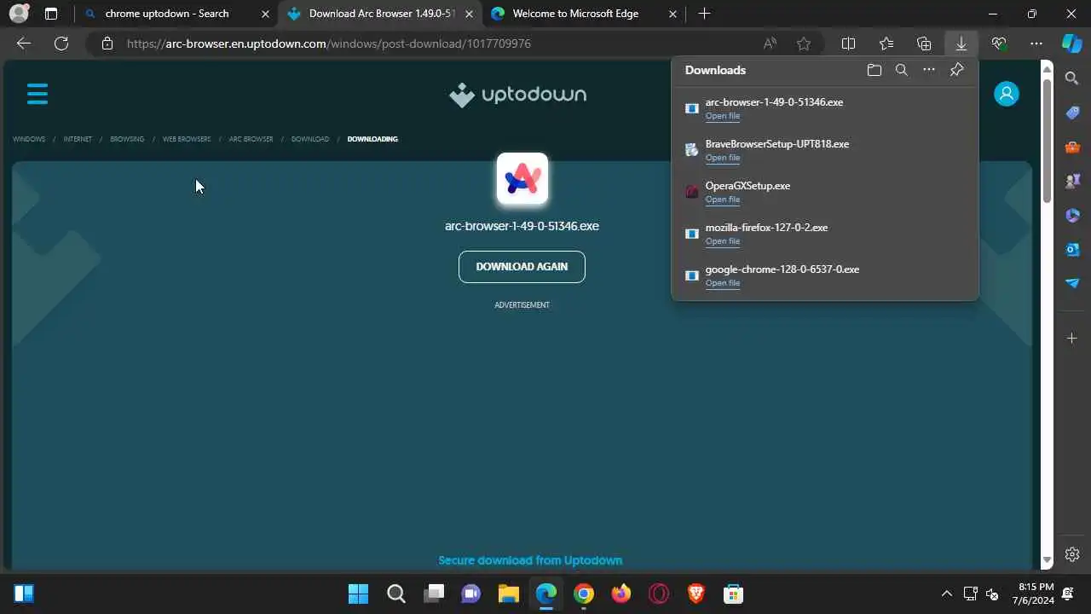Click the DOWNLOAD AGAIN button
The width and height of the screenshot is (1091, 614).
coord(522,267)
